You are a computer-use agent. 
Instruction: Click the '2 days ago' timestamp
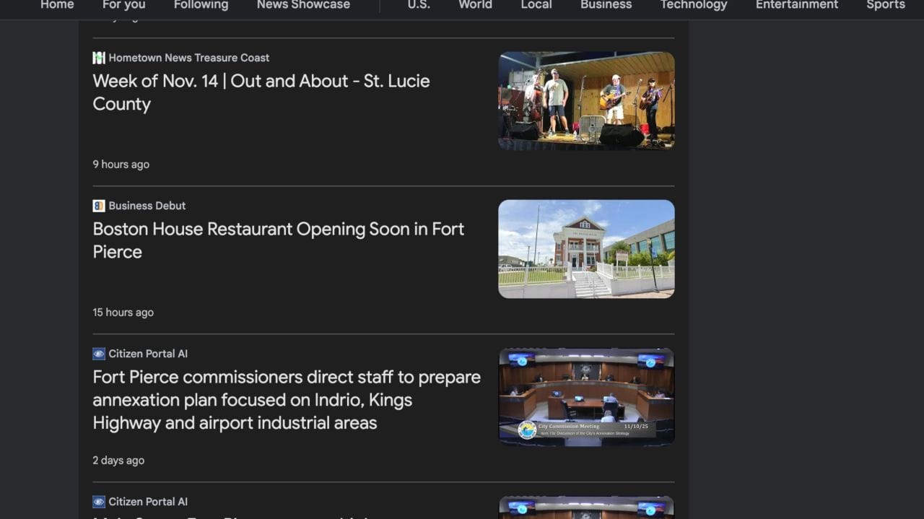118,461
